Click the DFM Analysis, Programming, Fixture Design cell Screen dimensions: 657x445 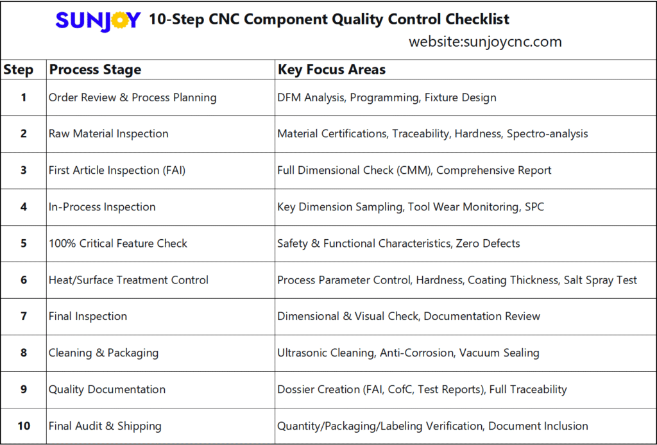point(387,97)
